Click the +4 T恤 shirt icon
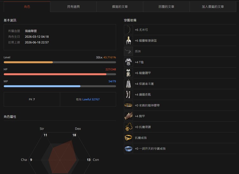The height and width of the screenshot is (174, 239). (128, 62)
